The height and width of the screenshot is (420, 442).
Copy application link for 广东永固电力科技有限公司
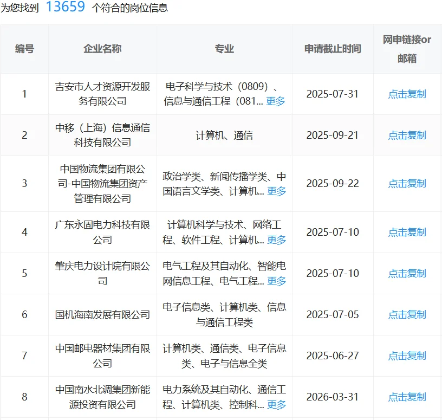[407, 232]
